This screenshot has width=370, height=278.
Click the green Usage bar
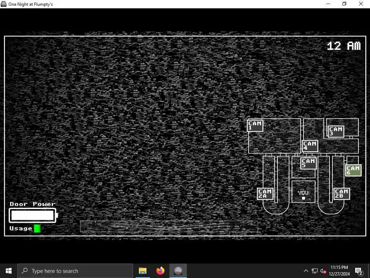(37, 229)
